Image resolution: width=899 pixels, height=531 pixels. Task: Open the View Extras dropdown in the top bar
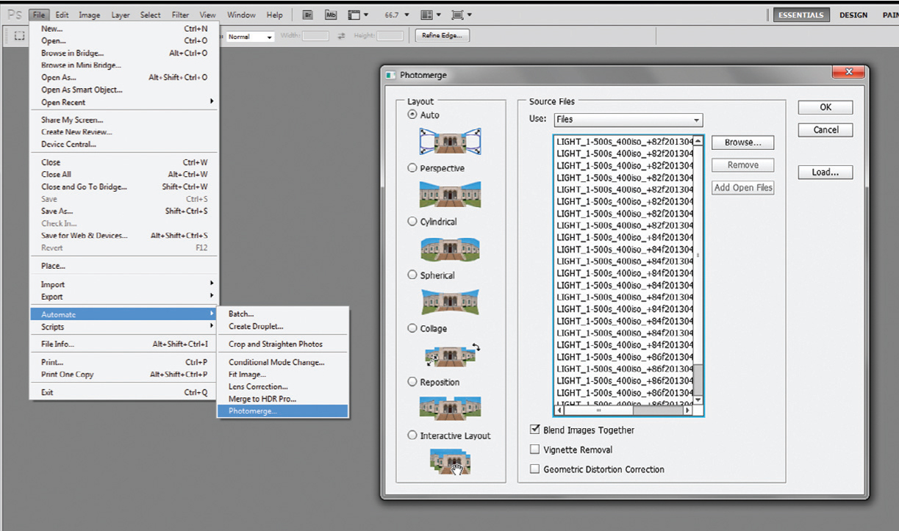point(357,15)
